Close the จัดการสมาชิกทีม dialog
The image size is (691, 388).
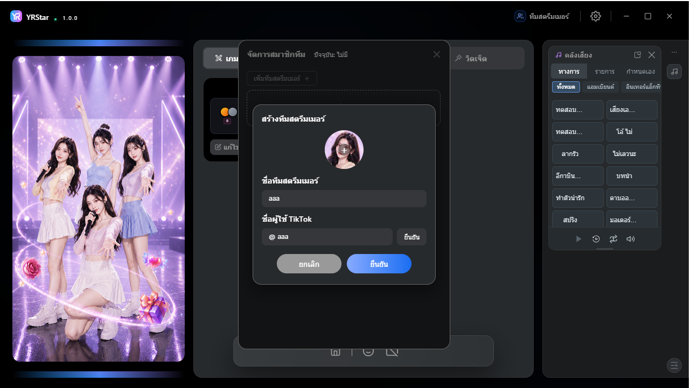437,54
